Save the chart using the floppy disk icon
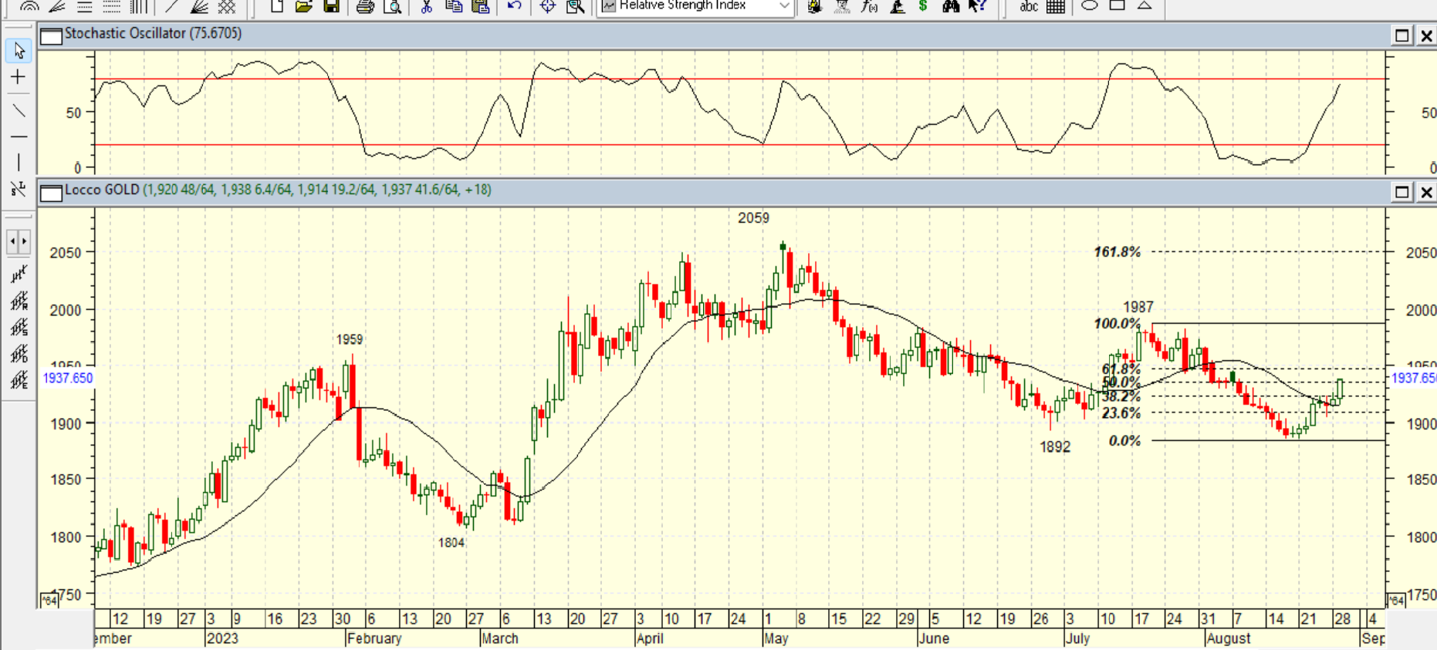 pos(331,6)
